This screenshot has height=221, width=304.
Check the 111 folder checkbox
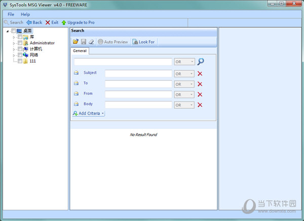(x=20, y=61)
